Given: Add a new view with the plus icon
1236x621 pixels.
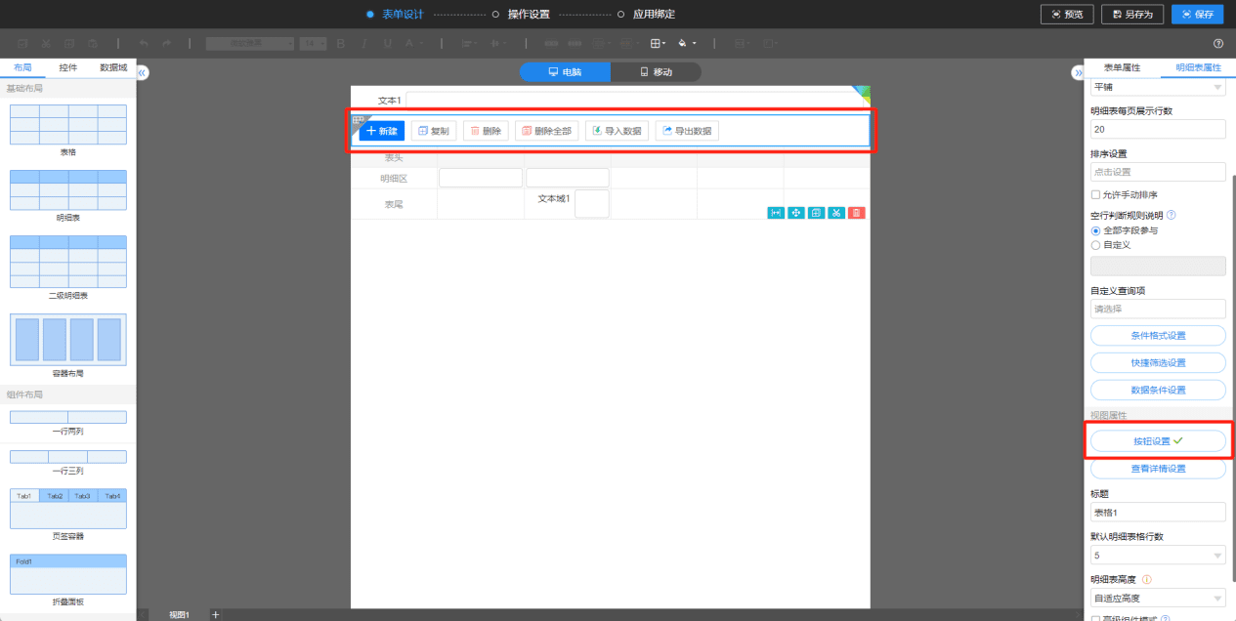Looking at the screenshot, I should [x=216, y=614].
